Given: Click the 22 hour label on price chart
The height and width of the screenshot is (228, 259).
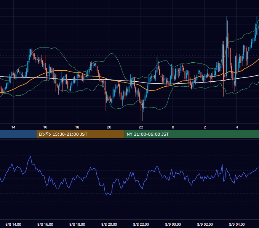Looking at the screenshot, I should click(x=141, y=127).
